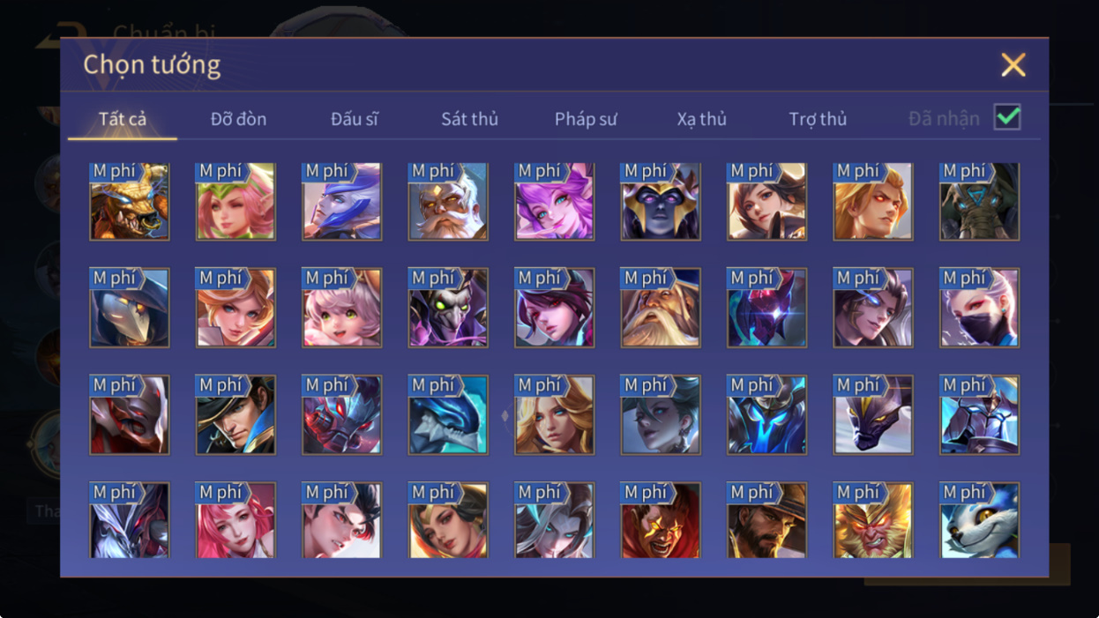Show heroes in Xạ thủ tab

click(x=701, y=119)
